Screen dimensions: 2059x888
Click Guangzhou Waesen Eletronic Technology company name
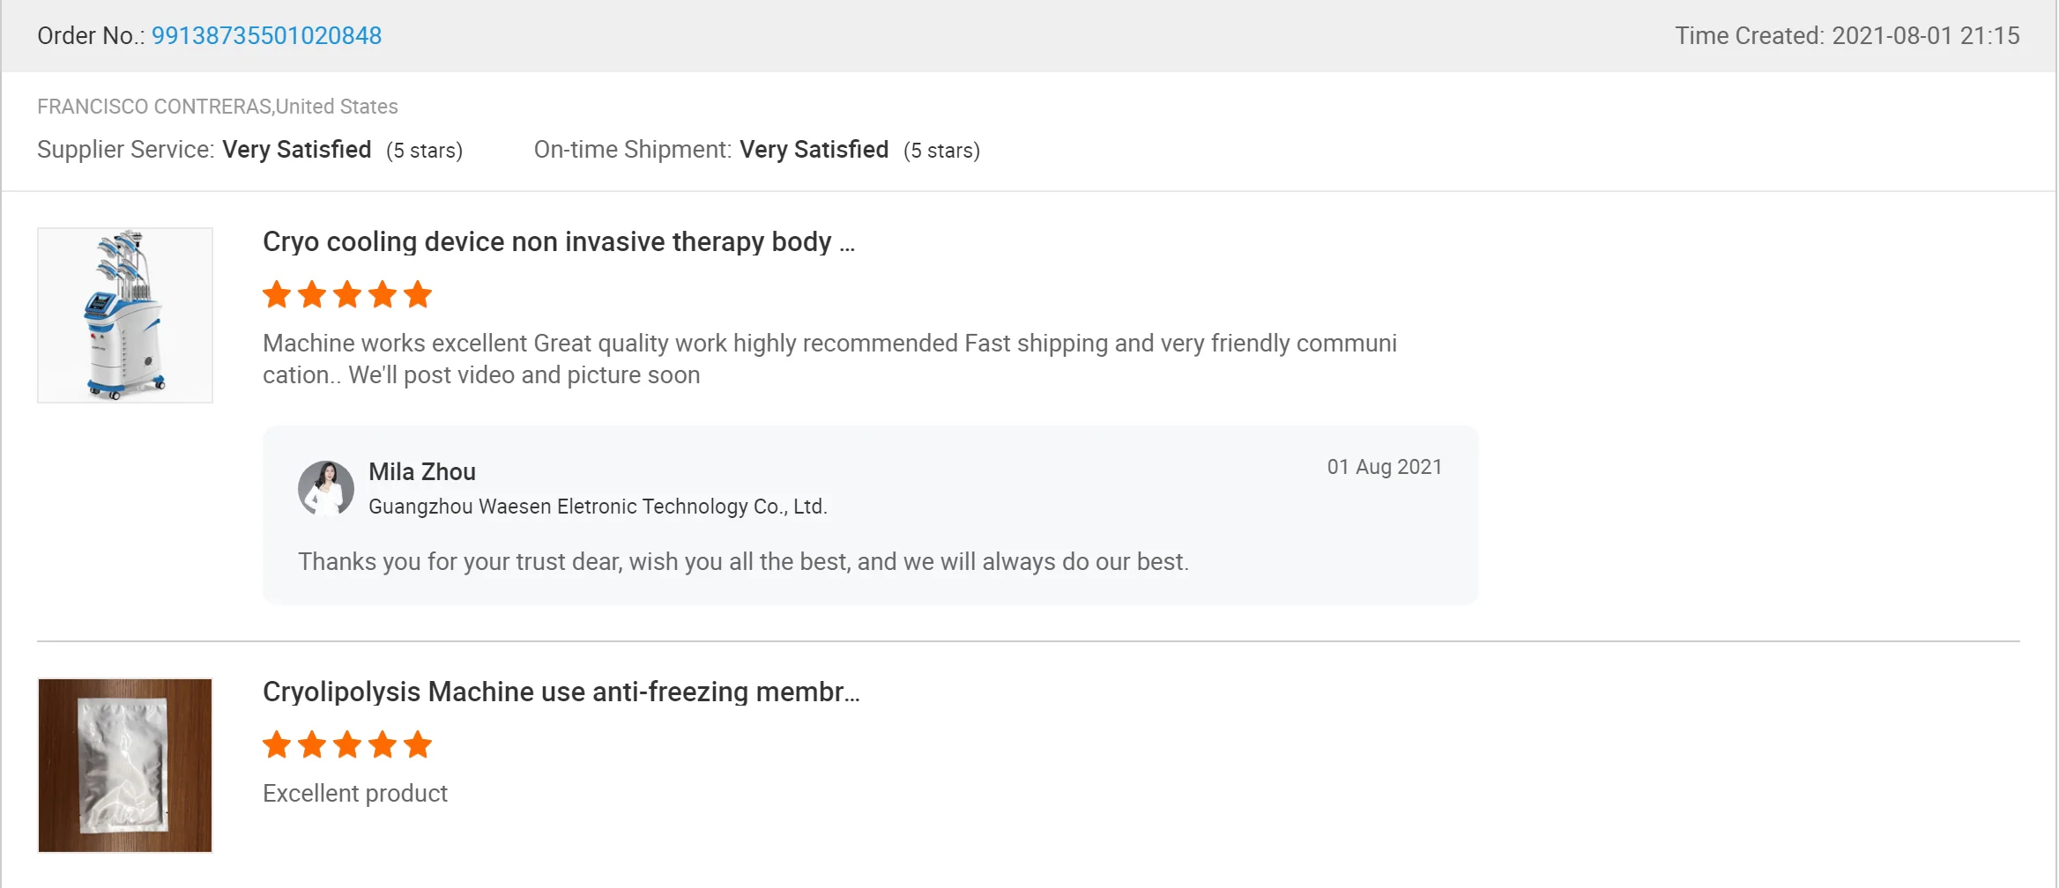coord(598,507)
